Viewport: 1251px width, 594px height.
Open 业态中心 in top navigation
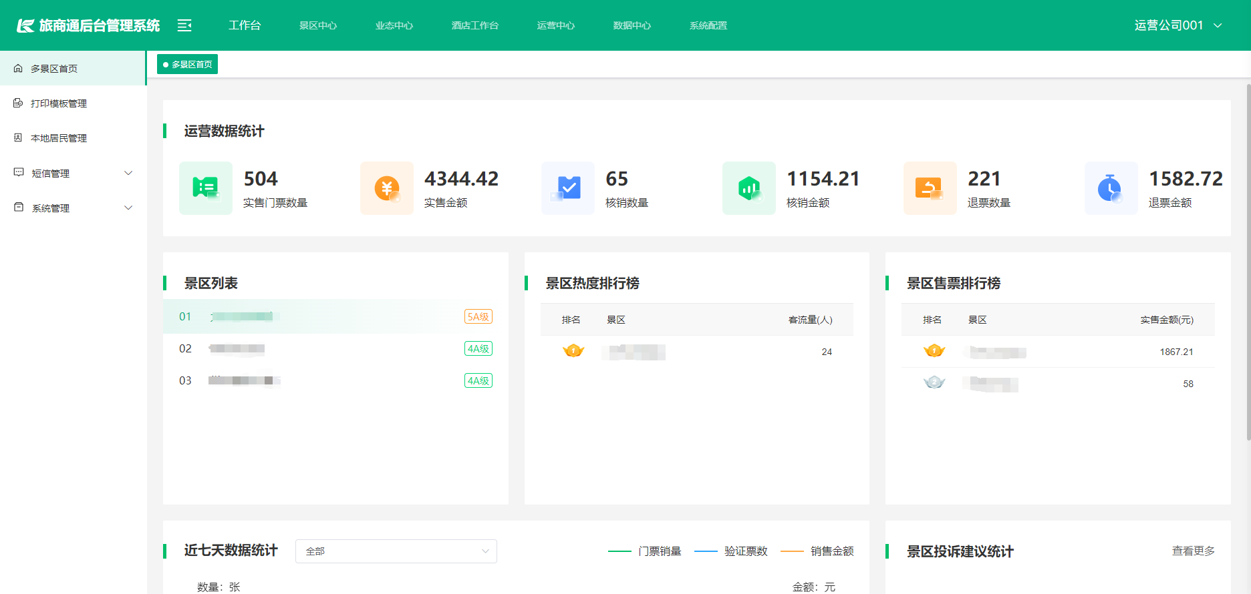(394, 25)
